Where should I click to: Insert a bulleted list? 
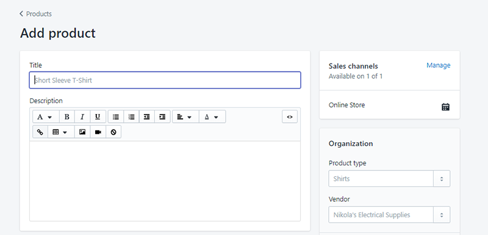click(x=116, y=117)
